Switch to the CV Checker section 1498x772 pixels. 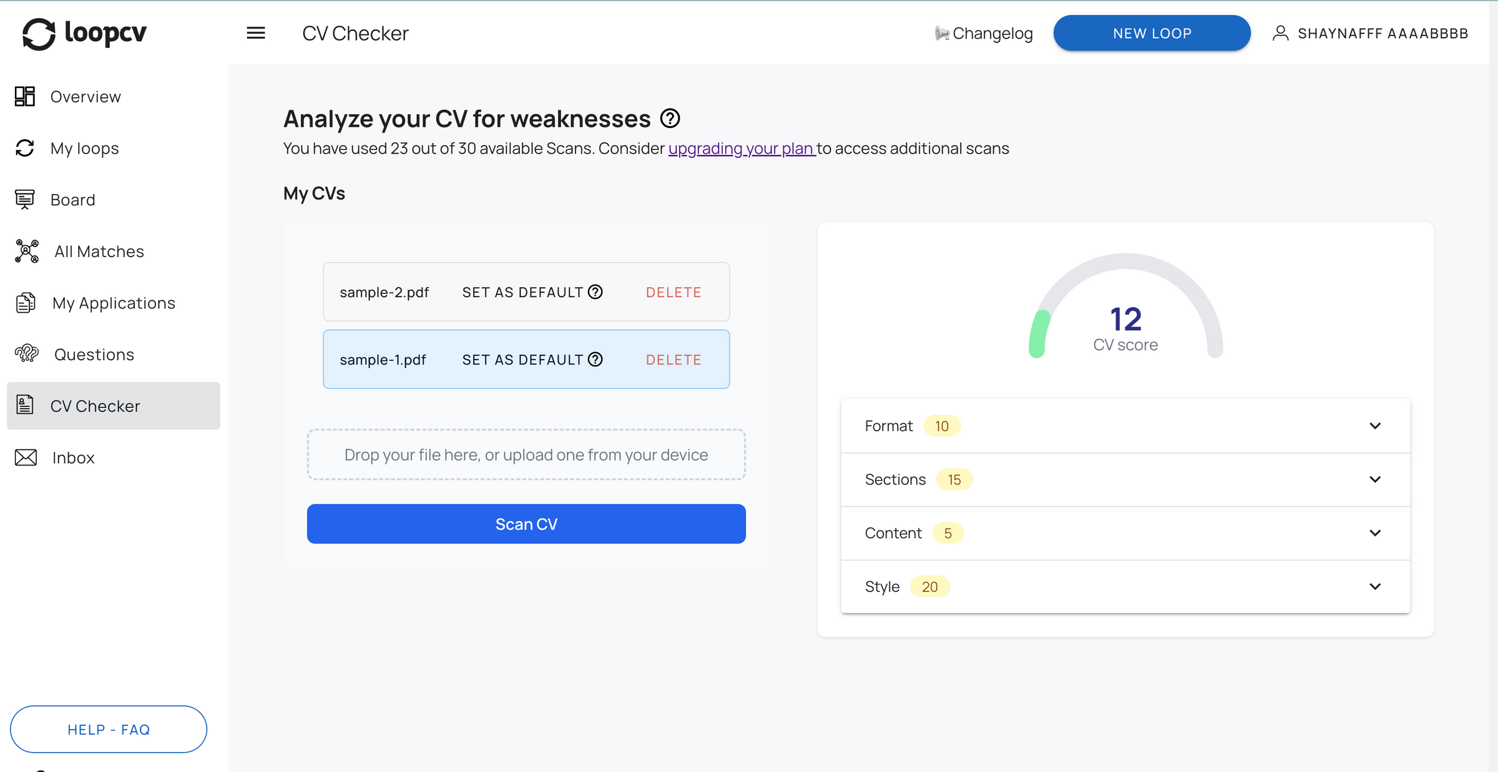95,406
